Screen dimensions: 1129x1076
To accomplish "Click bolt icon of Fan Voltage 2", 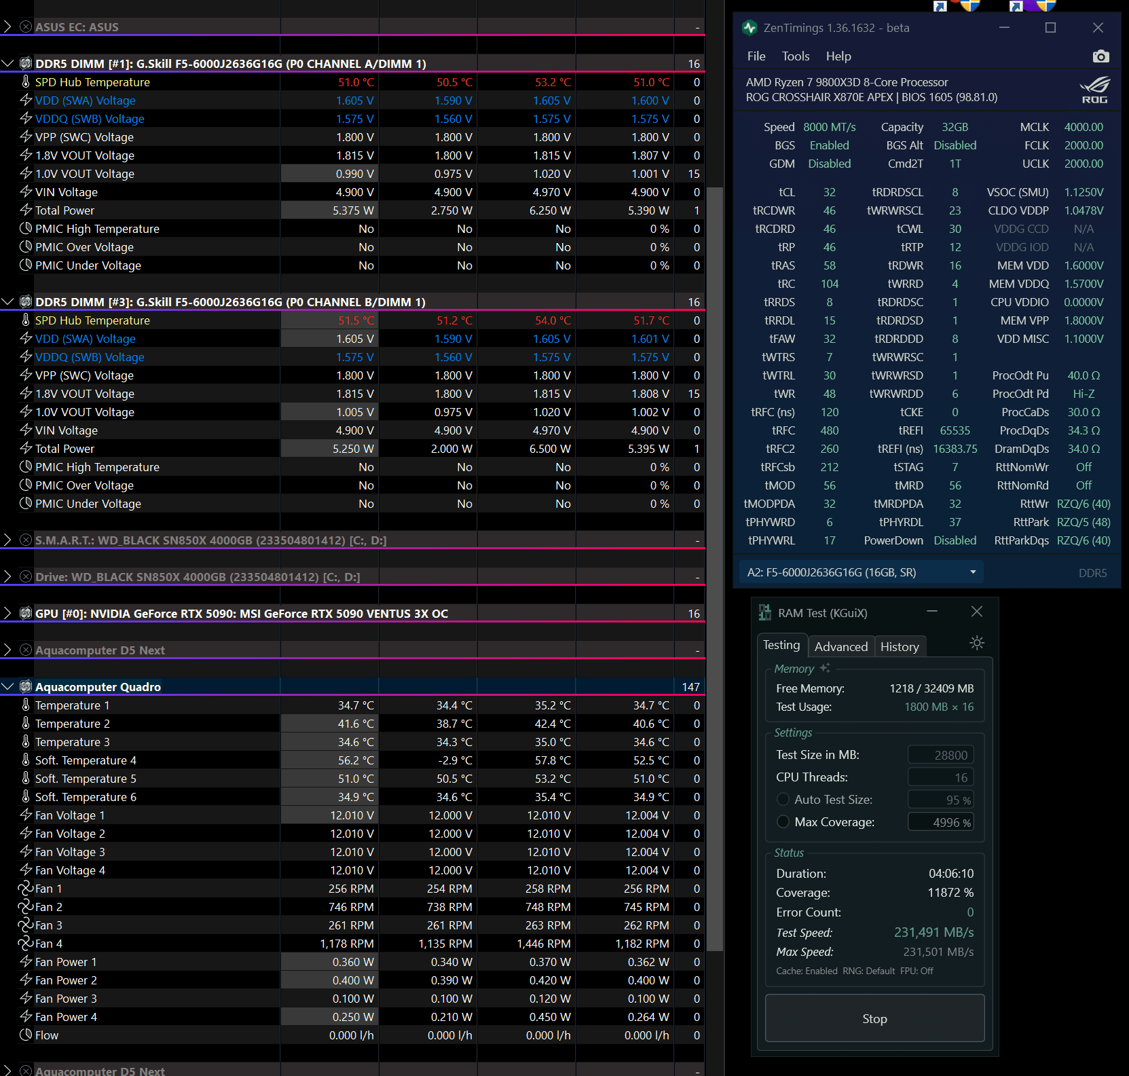I will 26,833.
